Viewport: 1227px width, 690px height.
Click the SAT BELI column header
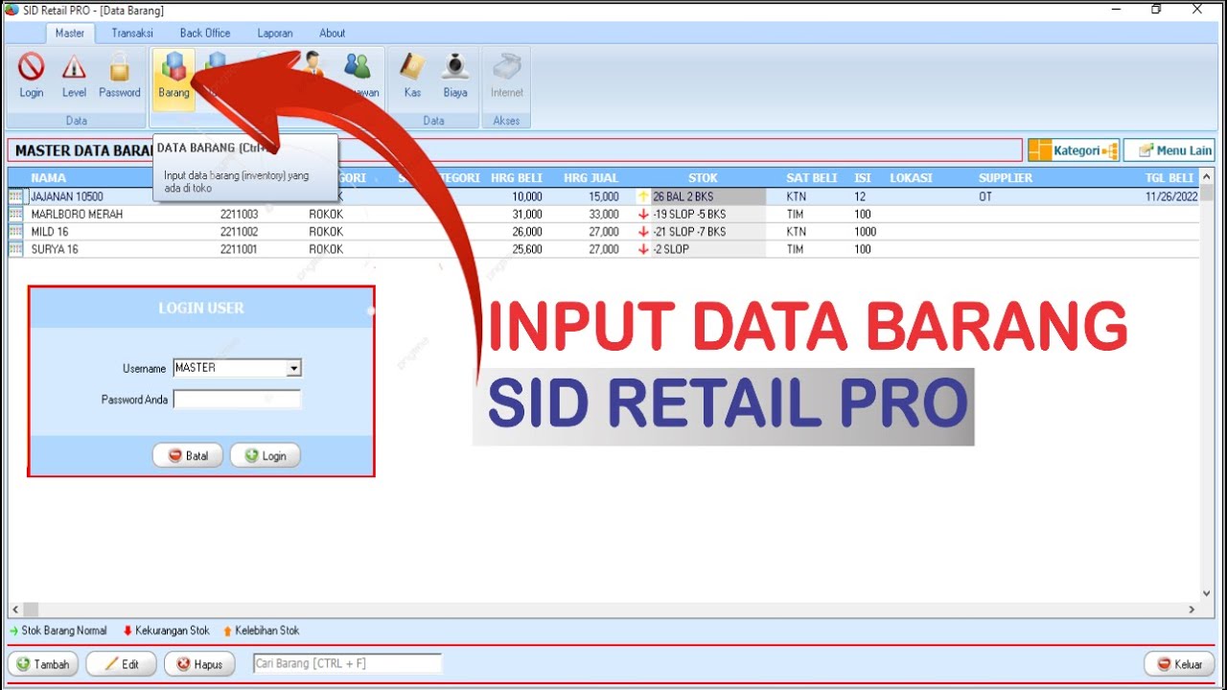pyautogui.click(x=812, y=178)
